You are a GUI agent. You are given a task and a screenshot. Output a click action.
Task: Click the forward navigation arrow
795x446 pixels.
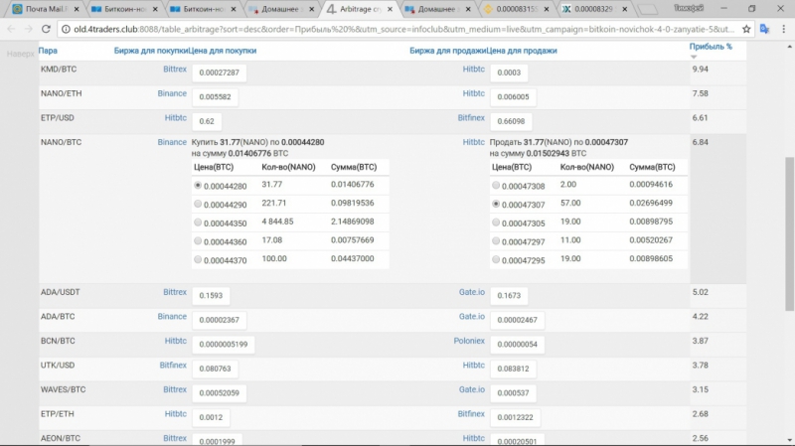(x=29, y=30)
